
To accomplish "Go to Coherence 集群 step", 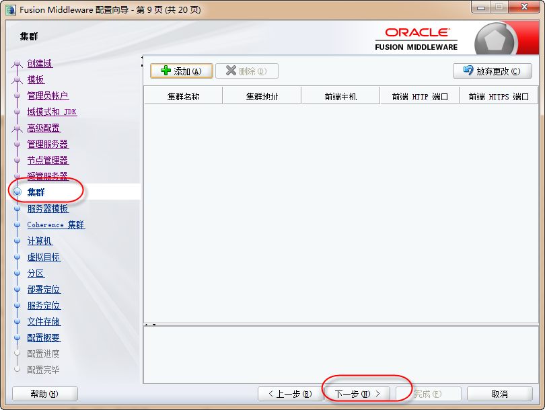I will coord(56,224).
